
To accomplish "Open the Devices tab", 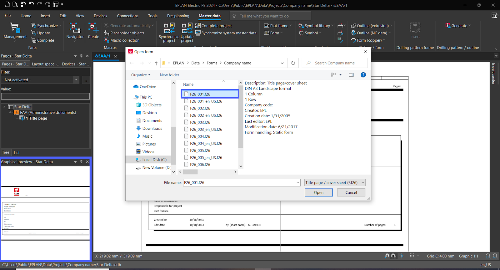I will coord(100,16).
